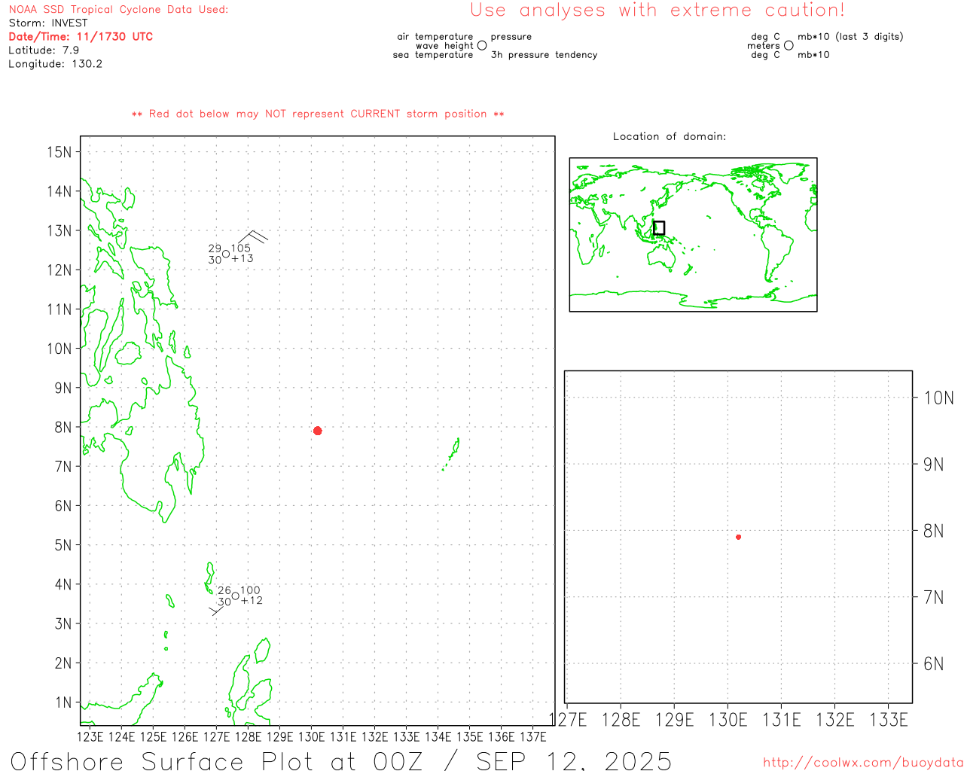Image resolution: width=964 pixels, height=771 pixels.
Task: Click the '15N' latitude label on main map
Action: (x=59, y=152)
